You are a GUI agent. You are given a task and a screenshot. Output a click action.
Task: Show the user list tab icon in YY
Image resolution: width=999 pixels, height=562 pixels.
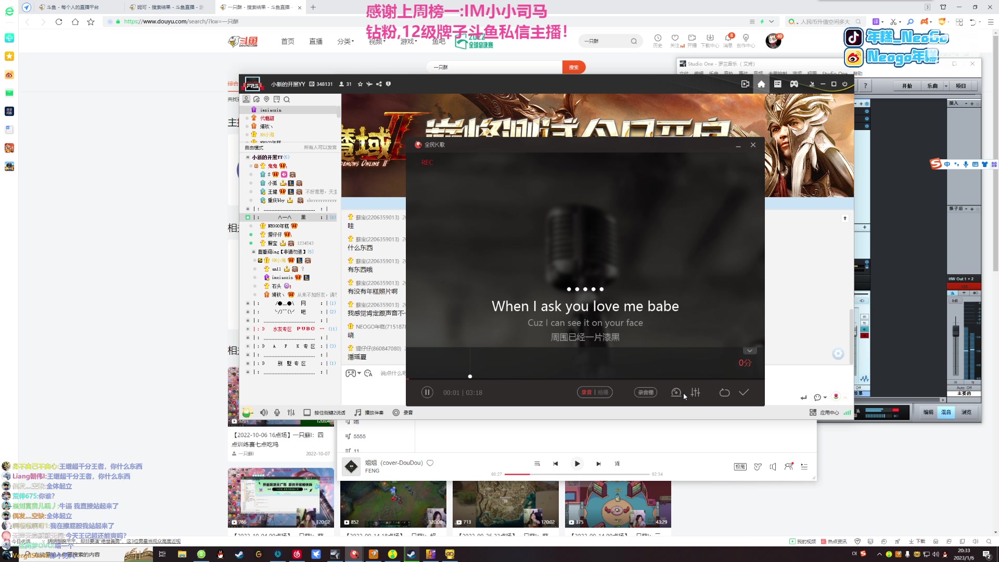tap(246, 99)
